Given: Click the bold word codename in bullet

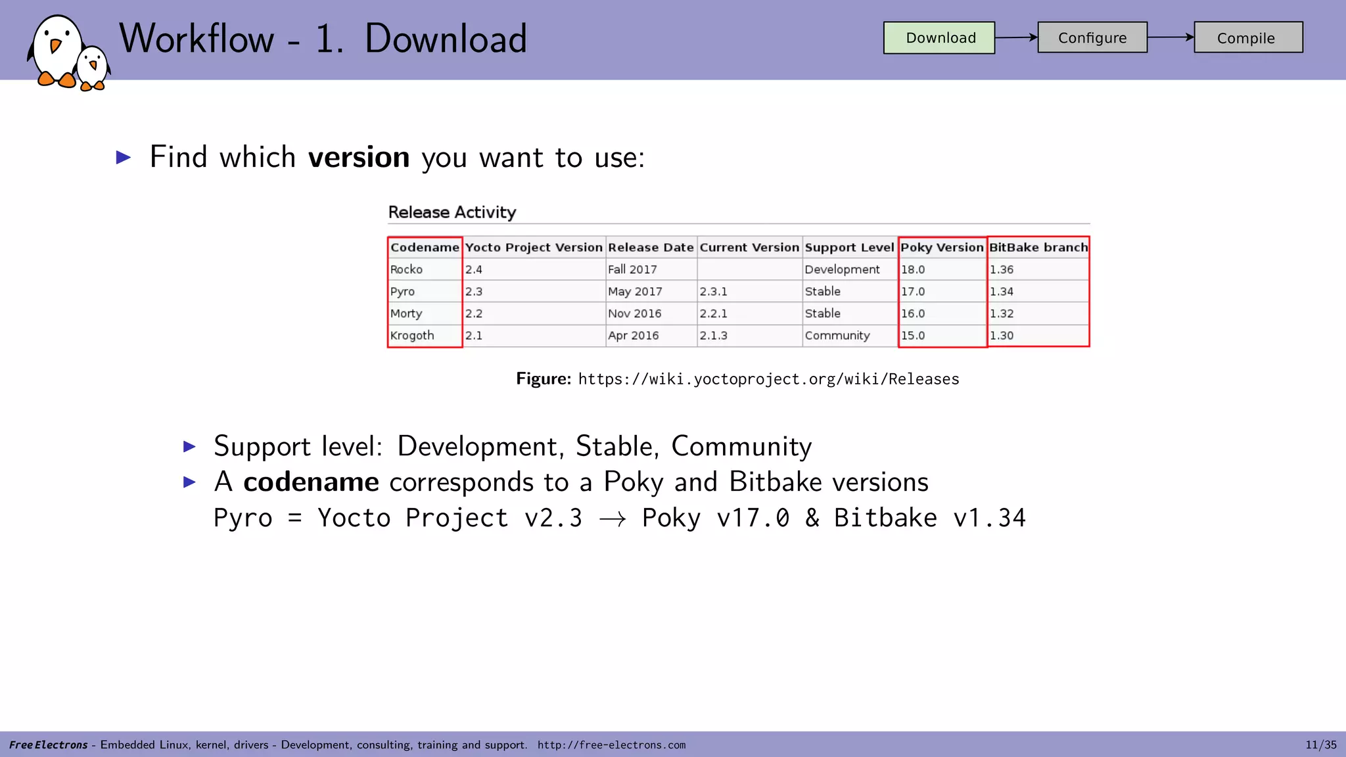Looking at the screenshot, I should 311,482.
